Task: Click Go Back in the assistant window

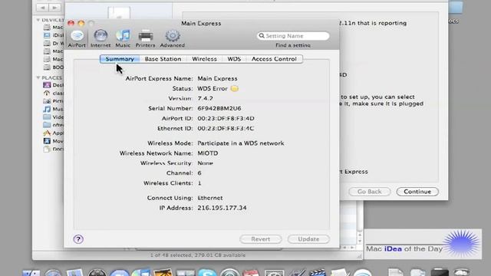Action: coord(370,192)
